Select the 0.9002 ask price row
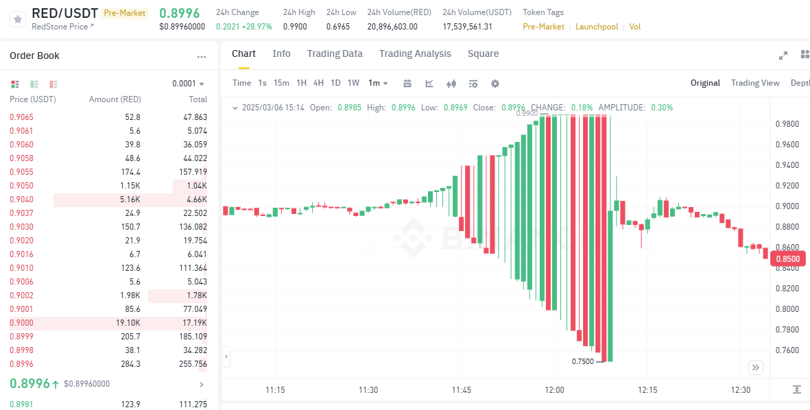Viewport: 810px width, 410px height. coord(108,296)
